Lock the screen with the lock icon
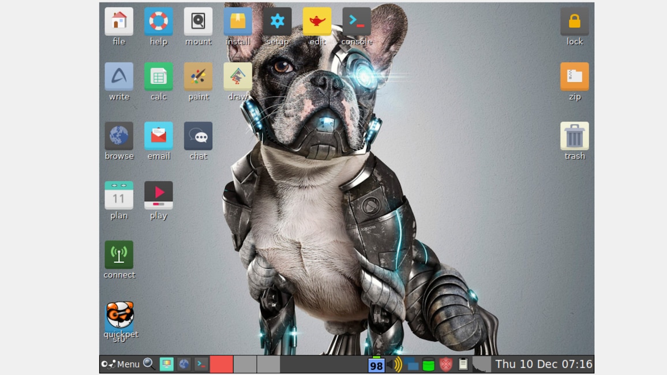This screenshot has width=667, height=375. pyautogui.click(x=574, y=21)
